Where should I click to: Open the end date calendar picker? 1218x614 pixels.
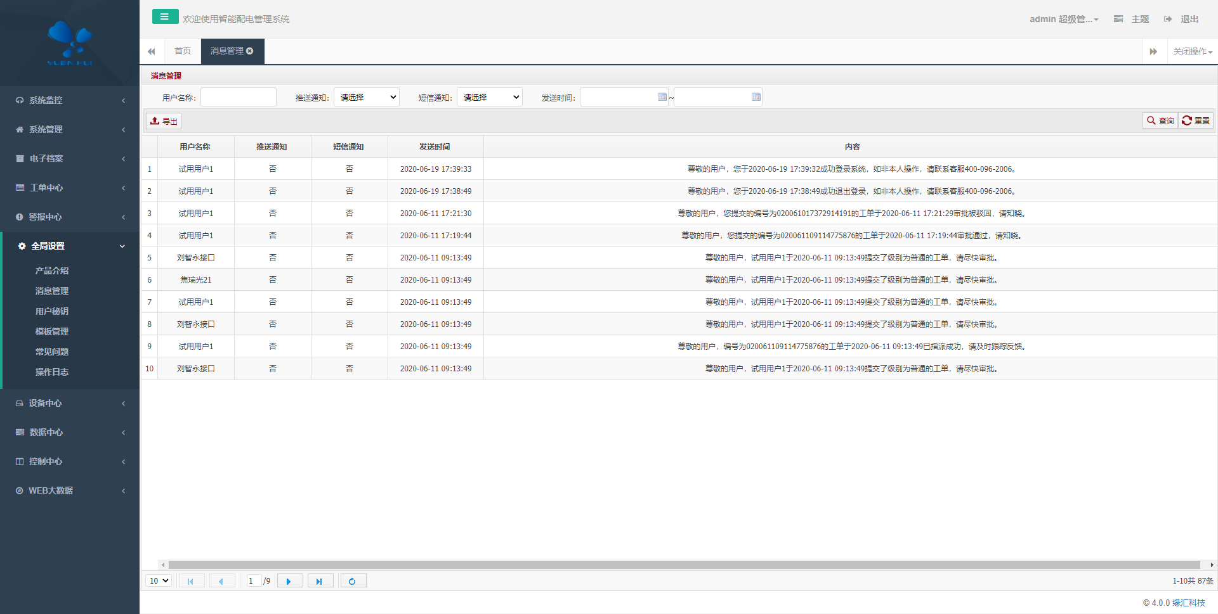click(756, 97)
